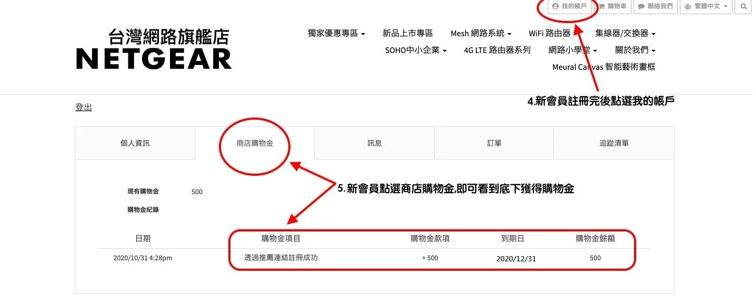
Task: Click the search magnifier icon
Action: pos(743,7)
